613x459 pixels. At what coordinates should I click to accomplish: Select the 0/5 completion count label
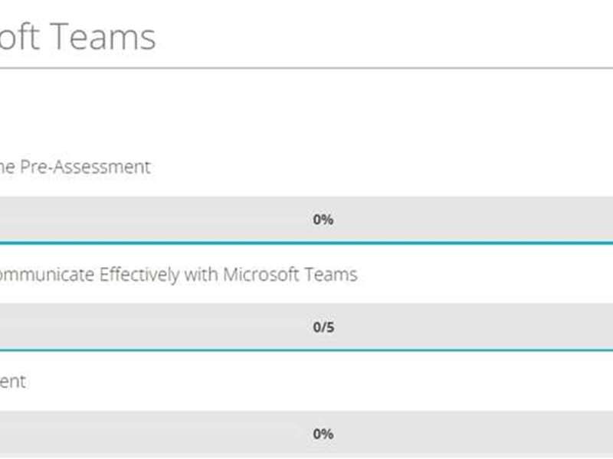[323, 327]
